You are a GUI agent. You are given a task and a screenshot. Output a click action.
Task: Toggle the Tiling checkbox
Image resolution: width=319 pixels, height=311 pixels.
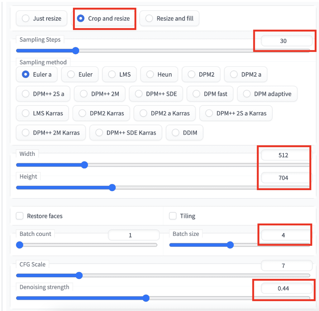(x=173, y=216)
